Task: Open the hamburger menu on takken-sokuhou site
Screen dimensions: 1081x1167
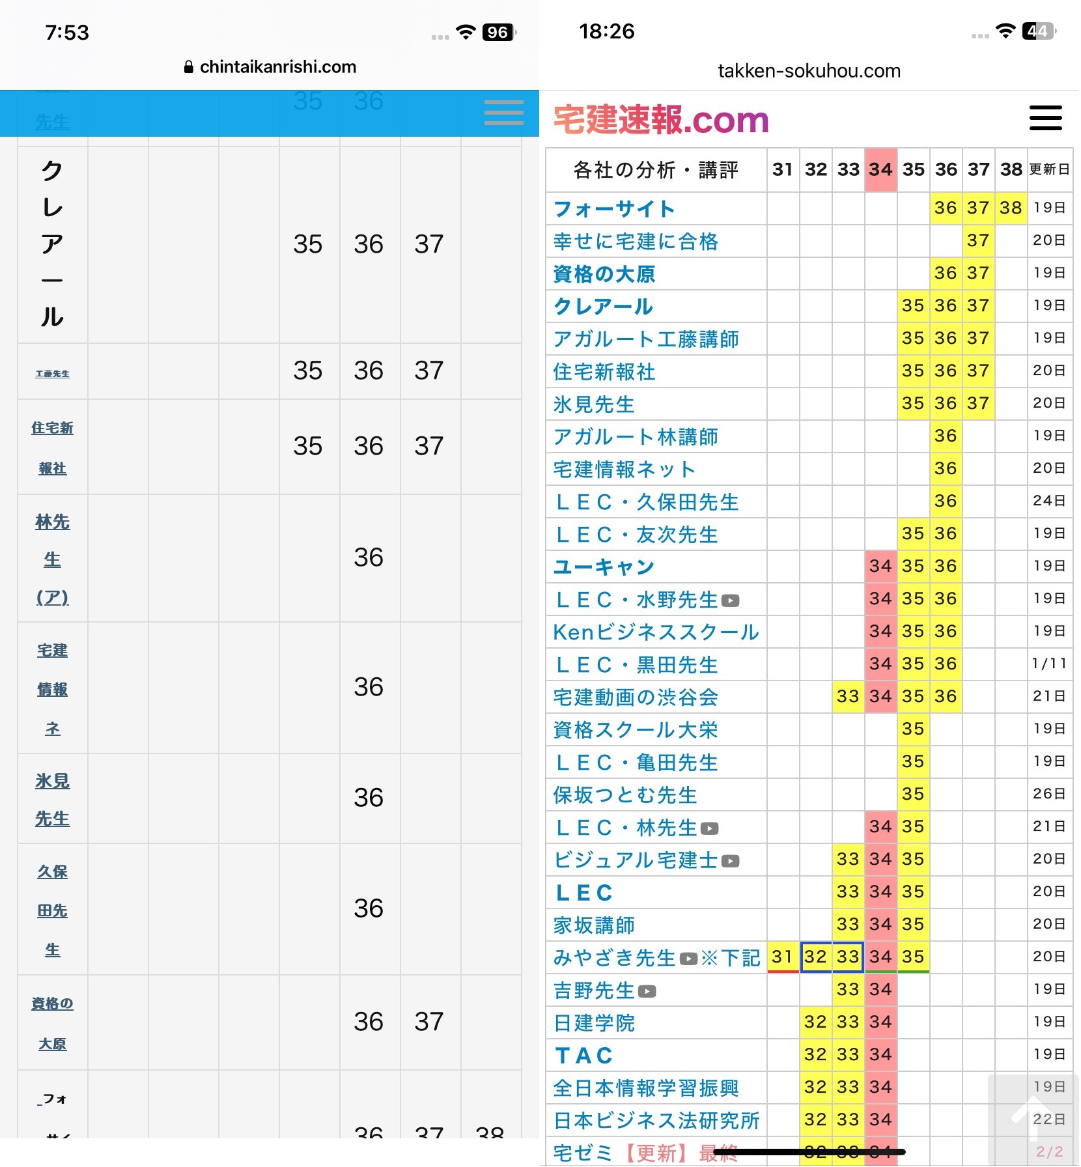Action: click(x=1046, y=118)
